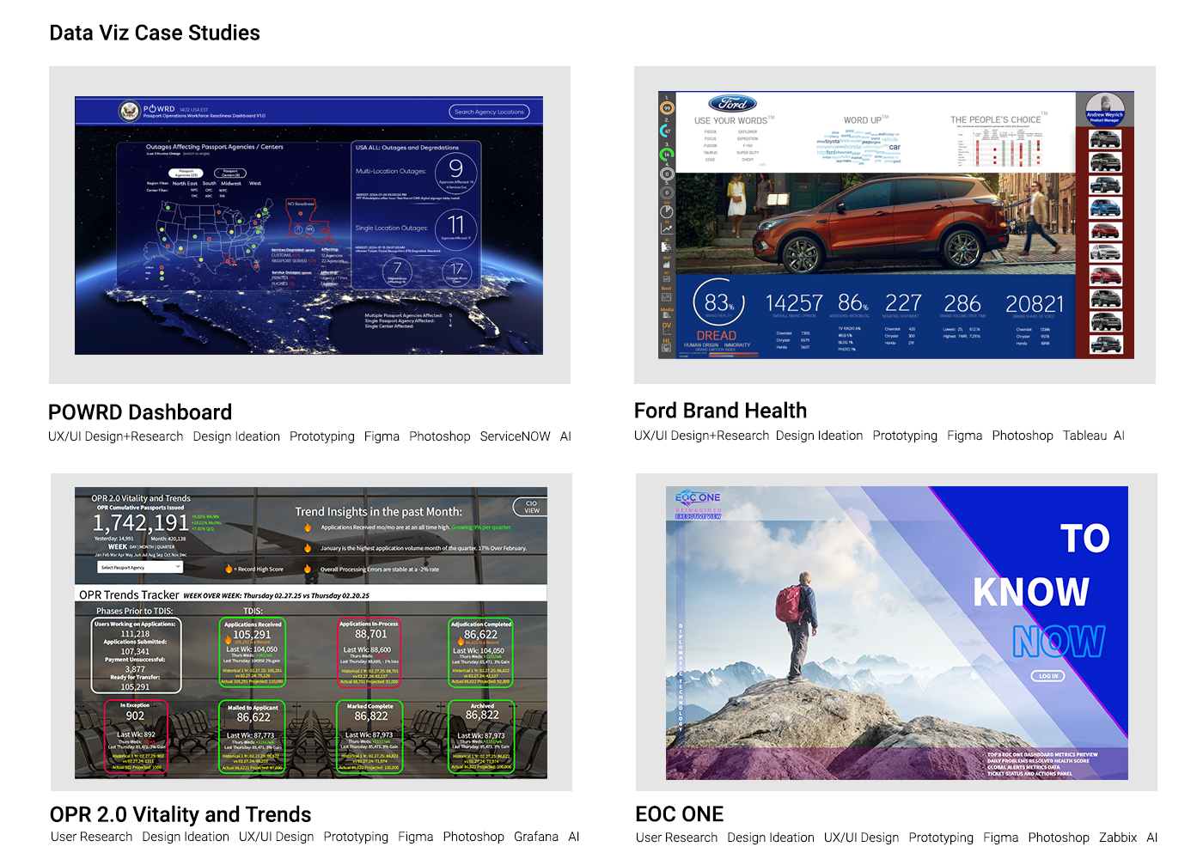Screen dimensions: 1203x859
Task: Click the Search Agency Locations field
Action: [x=489, y=112]
